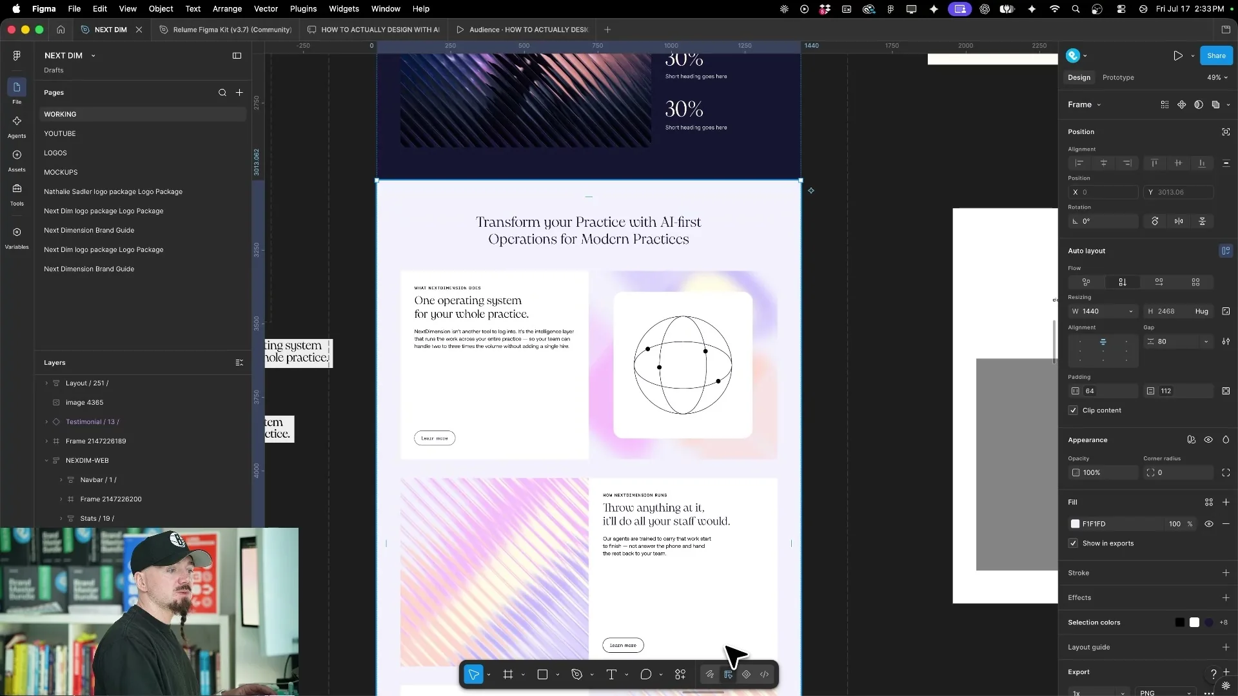Screen dimensions: 1238x696
Task: Click the Present play icon
Action: [x=1178, y=56]
